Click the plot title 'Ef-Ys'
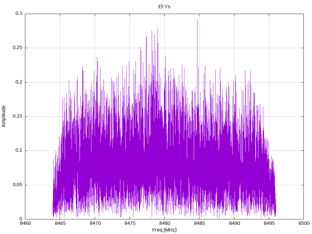This screenshot has width=312, height=234. pyautogui.click(x=164, y=7)
